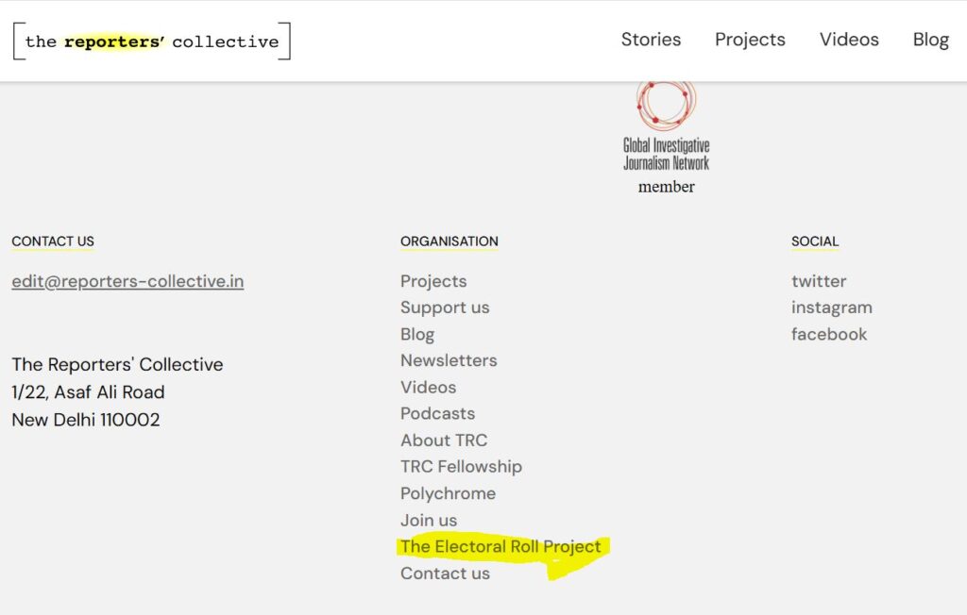Open the Projects nav item in header
Viewport: 967px width, 615px height.
point(750,40)
